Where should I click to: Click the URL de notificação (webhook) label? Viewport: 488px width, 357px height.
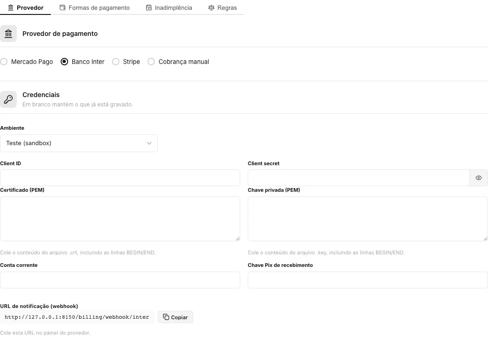click(39, 306)
